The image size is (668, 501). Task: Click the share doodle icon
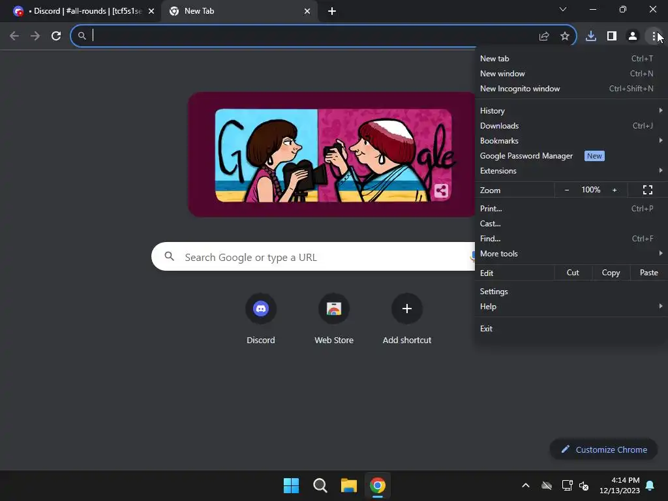(x=441, y=190)
